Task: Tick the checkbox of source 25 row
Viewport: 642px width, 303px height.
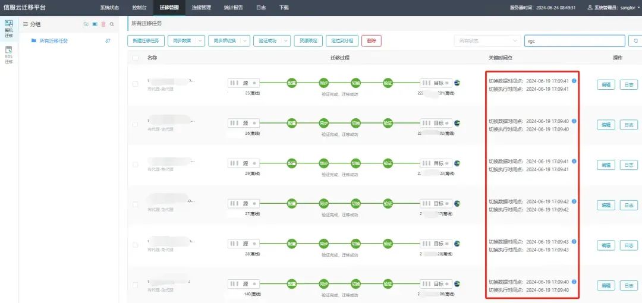Action: coord(136,84)
